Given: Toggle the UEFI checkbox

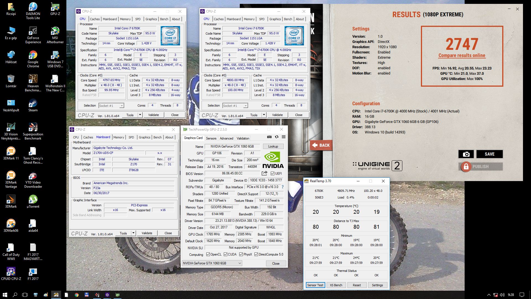Looking at the screenshot, I should [x=273, y=174].
